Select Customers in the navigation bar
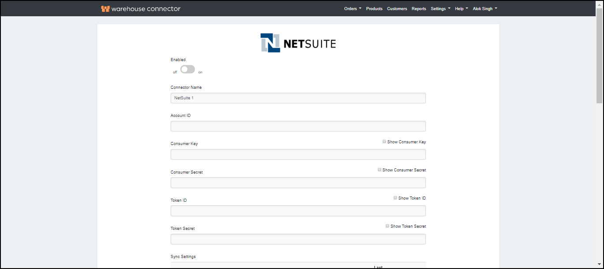 (397, 8)
